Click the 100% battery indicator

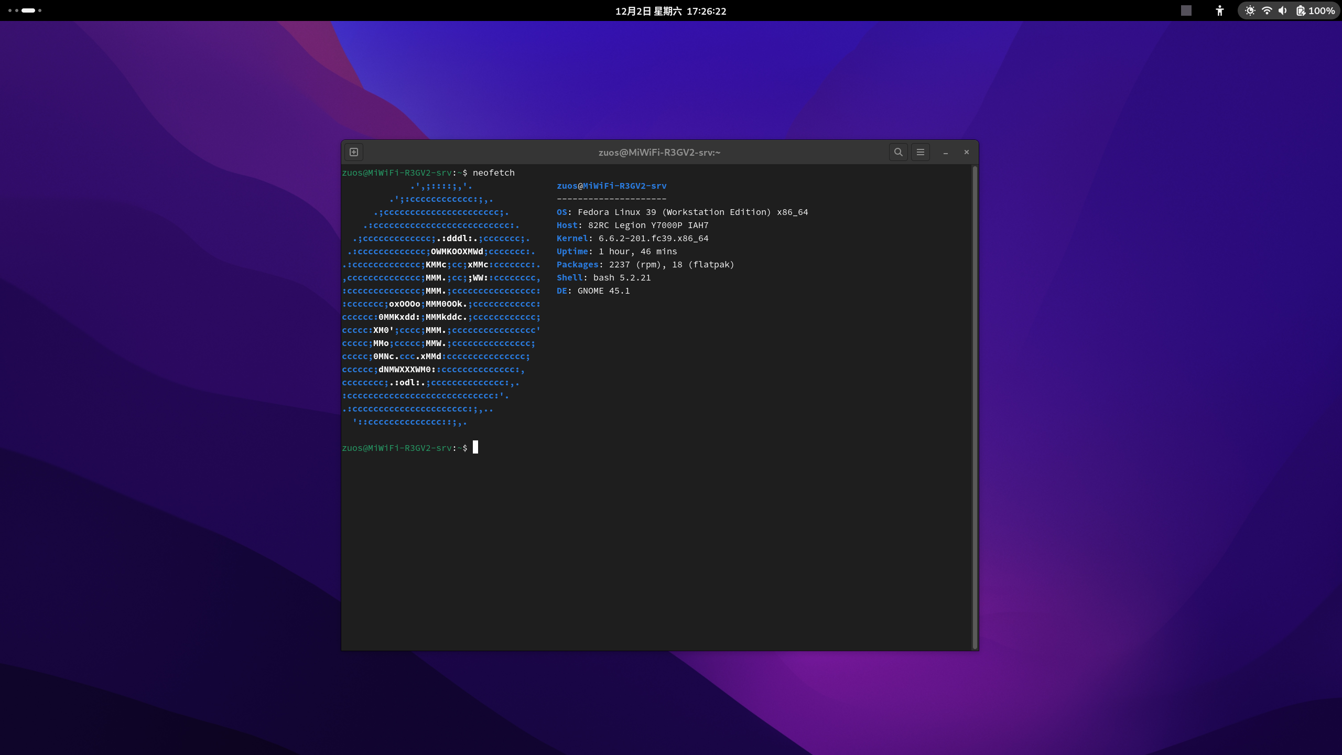coord(1316,10)
